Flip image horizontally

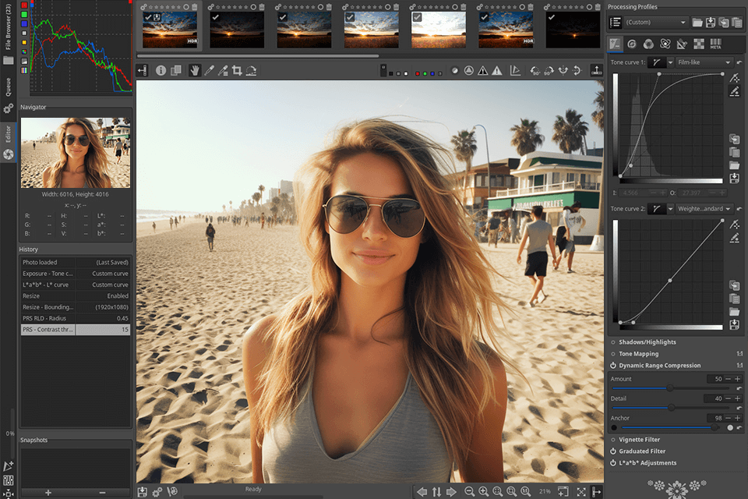[563, 71]
